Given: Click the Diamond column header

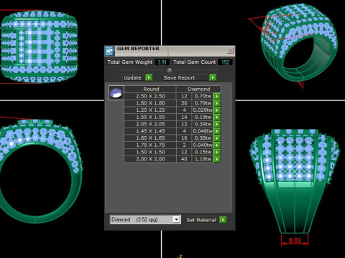Looking at the screenshot, I should tap(198, 89).
